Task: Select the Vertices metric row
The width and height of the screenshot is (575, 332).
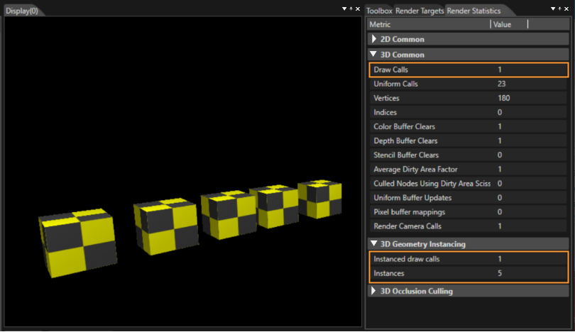Action: tap(469, 98)
